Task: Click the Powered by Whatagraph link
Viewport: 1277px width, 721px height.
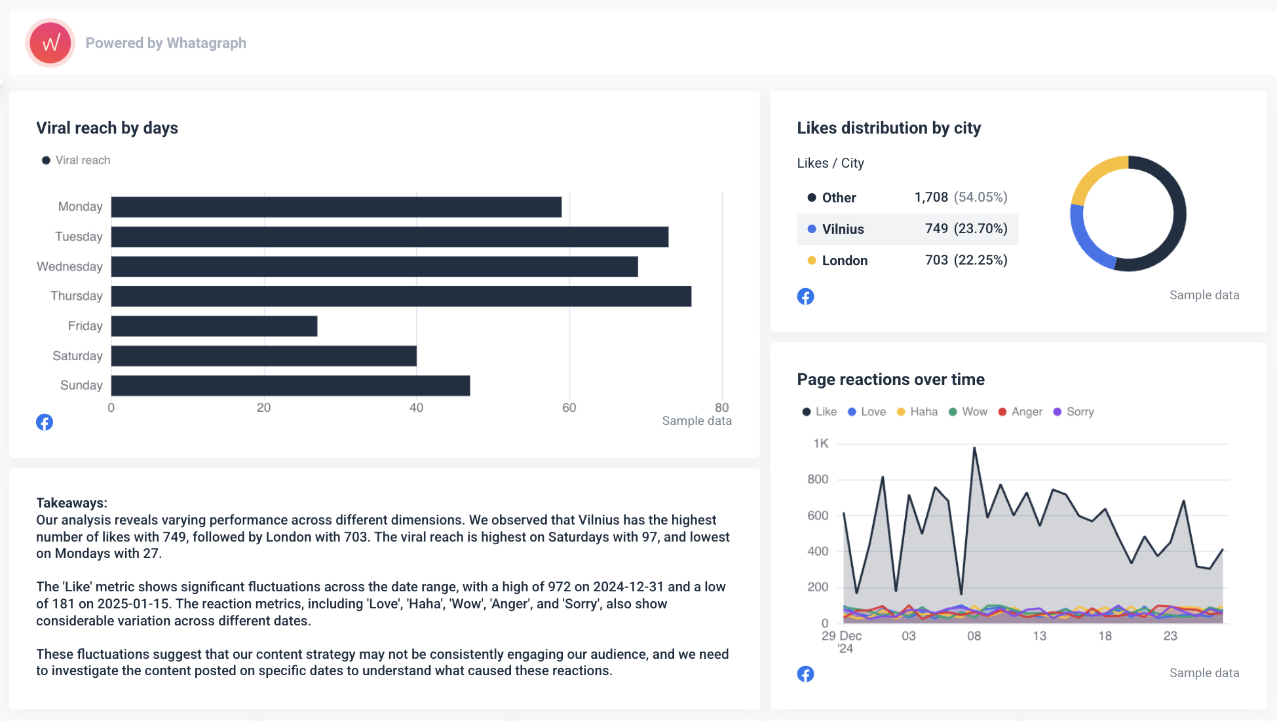Action: (166, 43)
